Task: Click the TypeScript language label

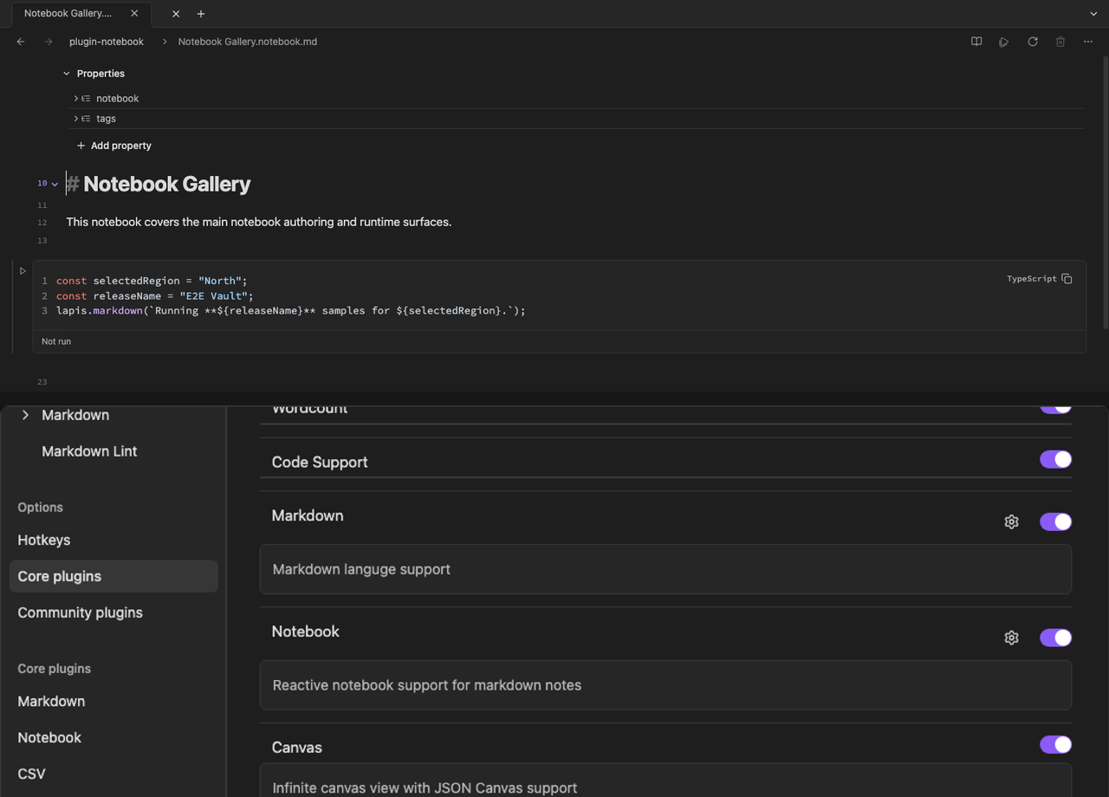Action: 1031,279
